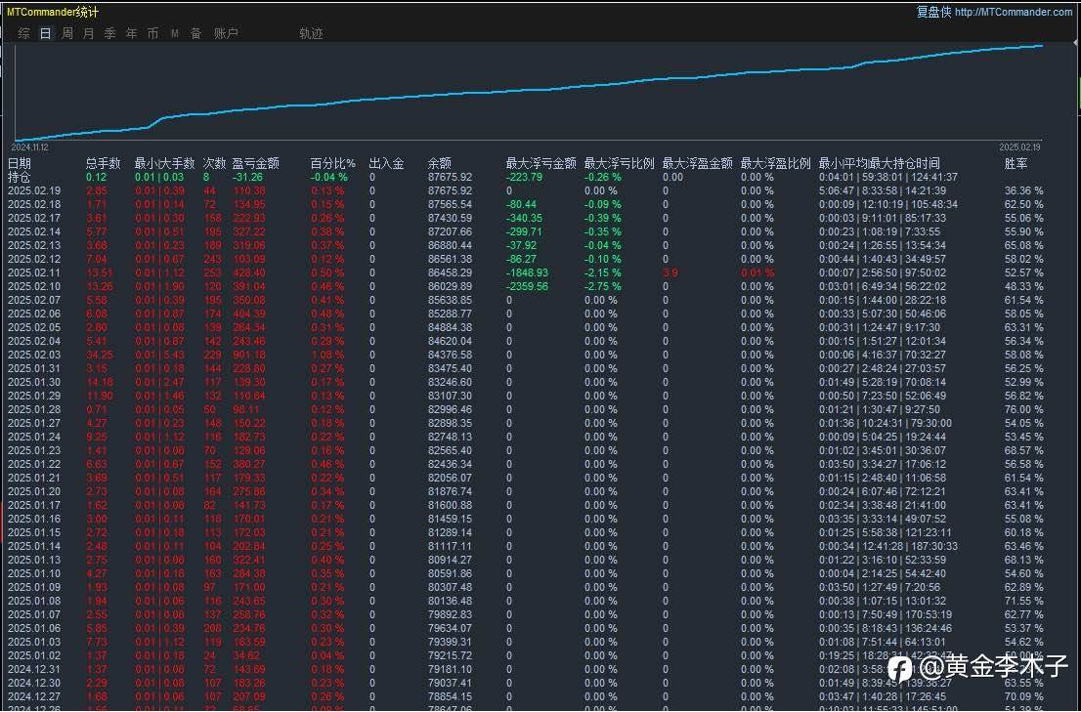
Task: Click the 最小|平均|最大持仓时间 column header
Action: 879,163
